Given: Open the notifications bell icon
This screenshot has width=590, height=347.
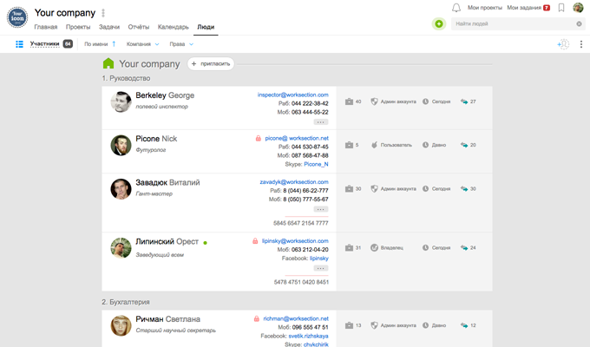Looking at the screenshot, I should tap(456, 8).
